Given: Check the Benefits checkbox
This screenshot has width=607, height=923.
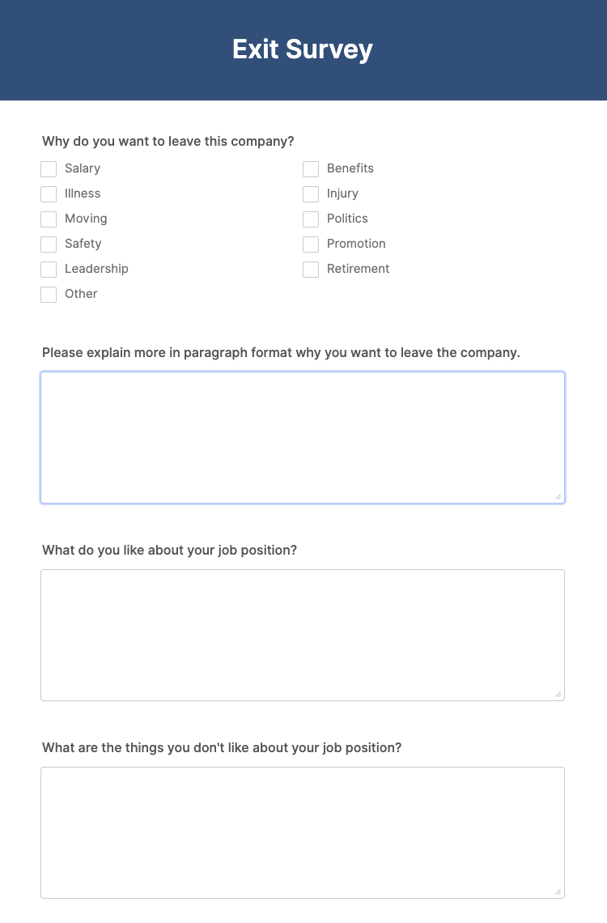Looking at the screenshot, I should [311, 168].
